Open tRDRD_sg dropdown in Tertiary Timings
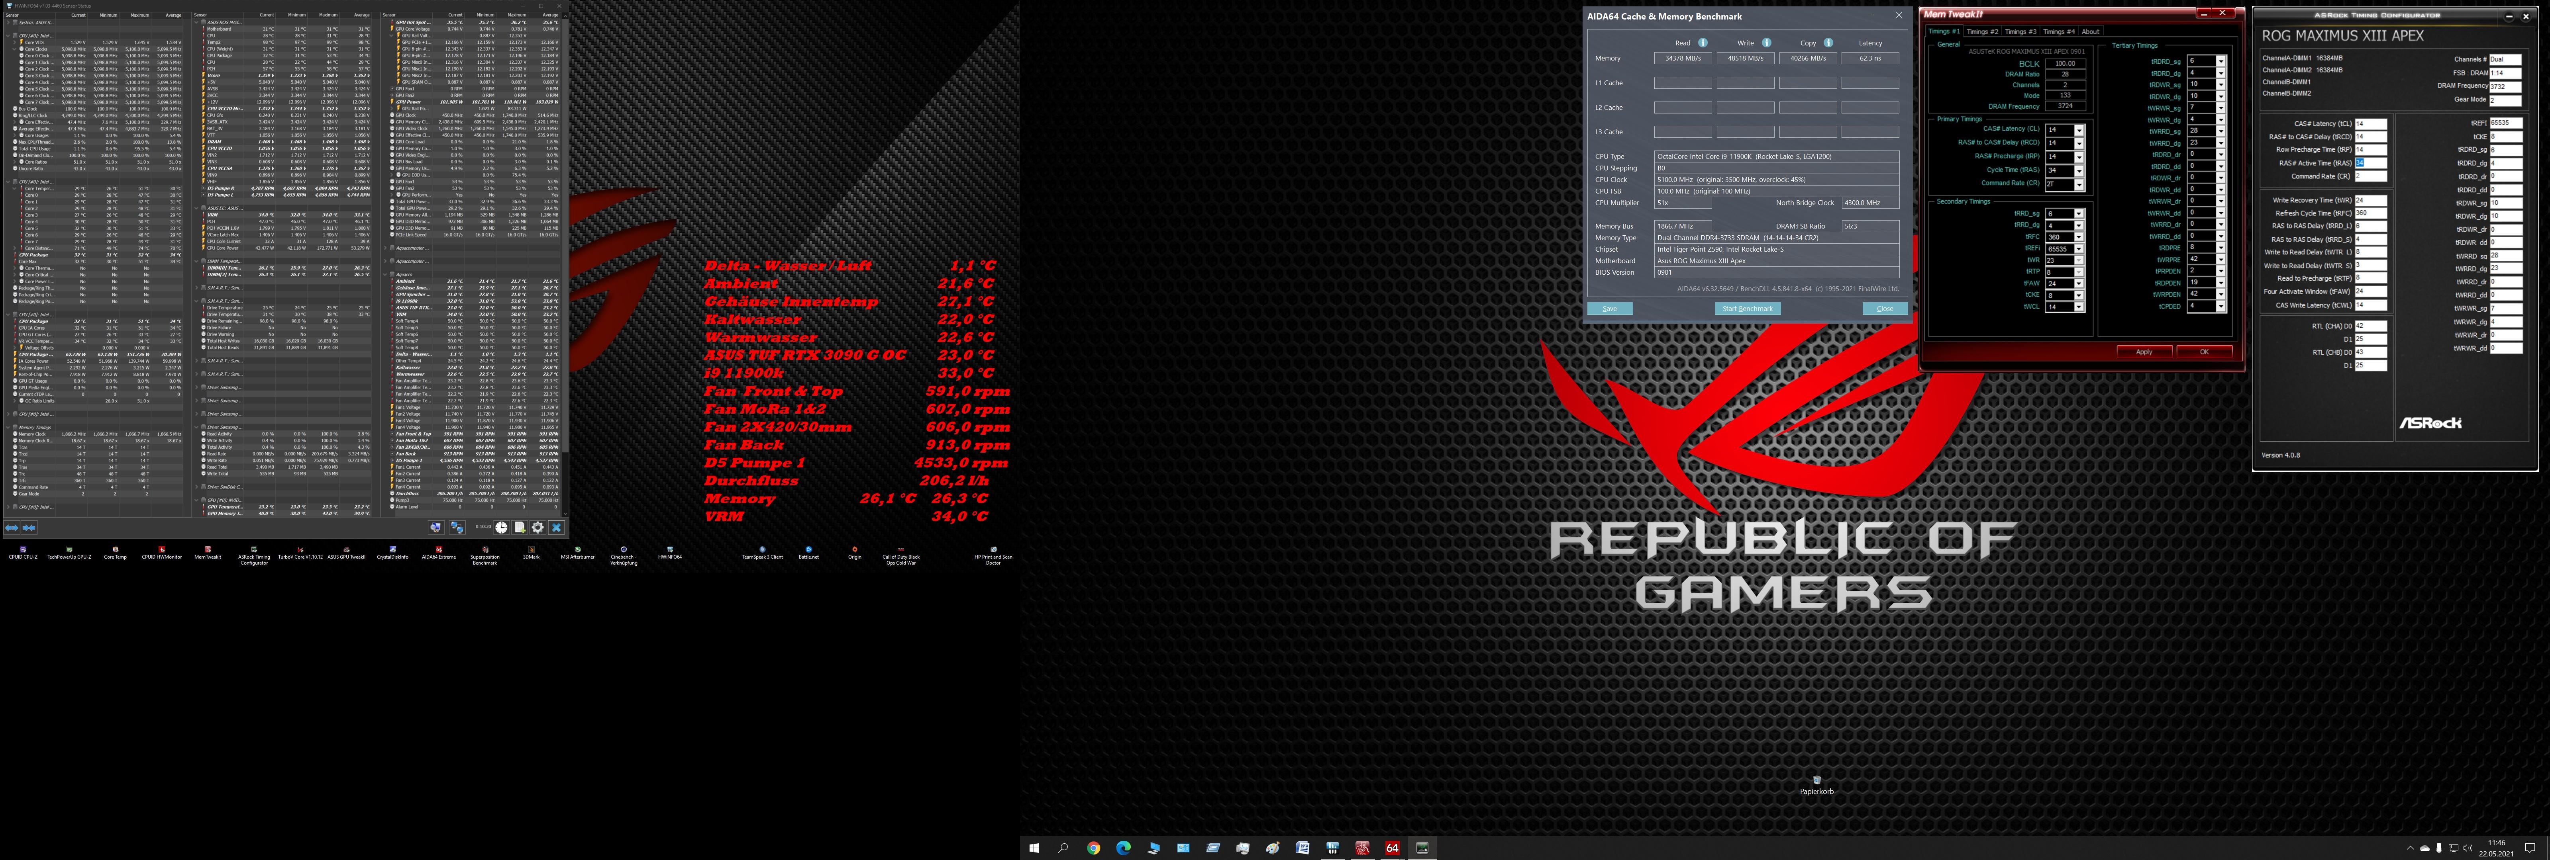This screenshot has width=2550, height=860. pos(2221,61)
